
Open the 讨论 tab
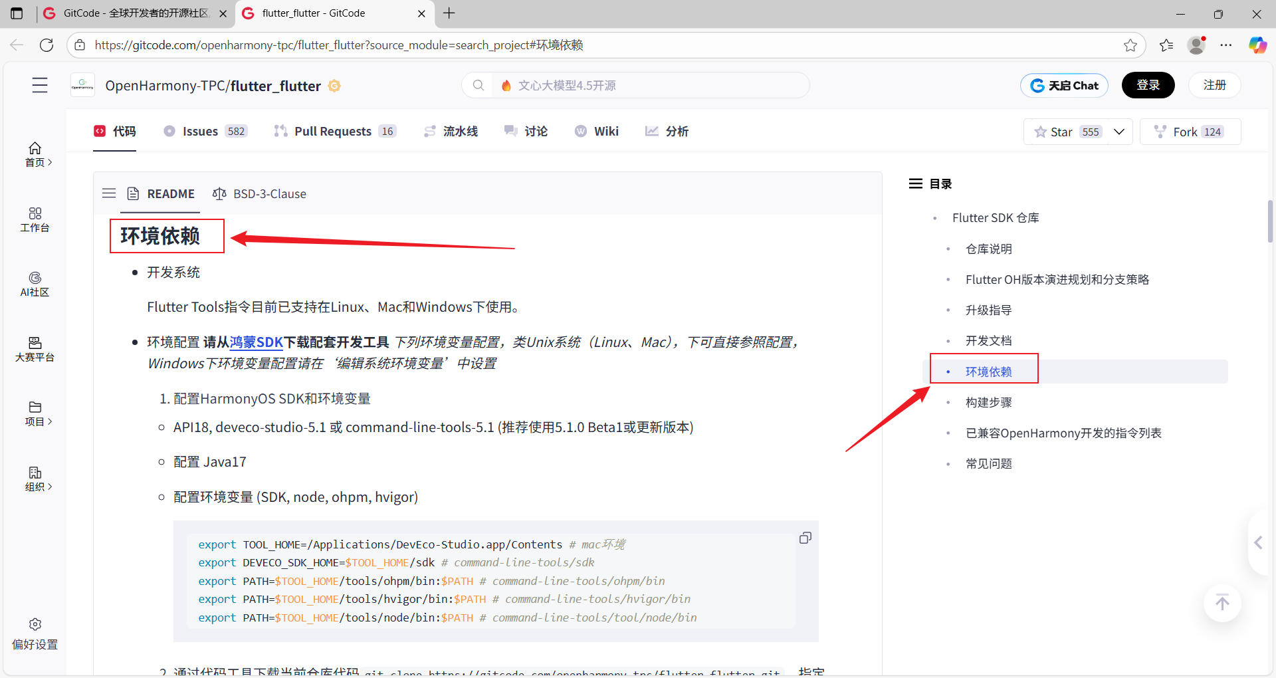click(526, 131)
